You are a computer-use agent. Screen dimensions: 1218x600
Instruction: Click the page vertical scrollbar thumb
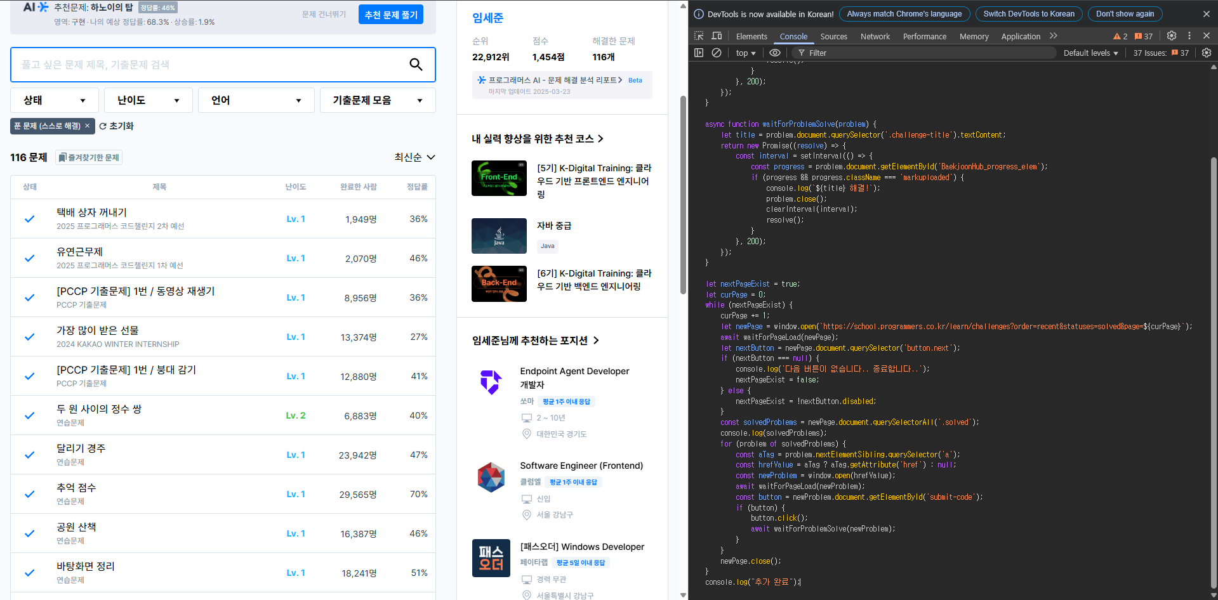click(683, 195)
